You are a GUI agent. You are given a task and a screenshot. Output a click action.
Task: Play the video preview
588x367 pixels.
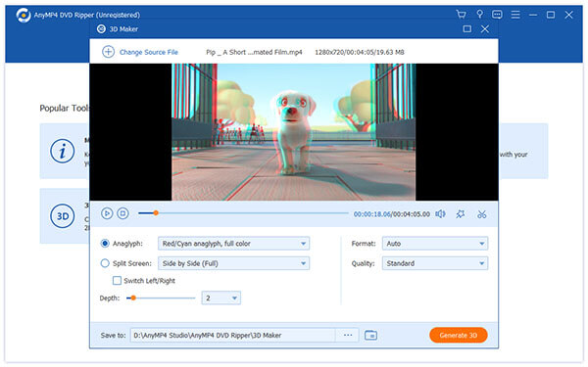(x=107, y=213)
